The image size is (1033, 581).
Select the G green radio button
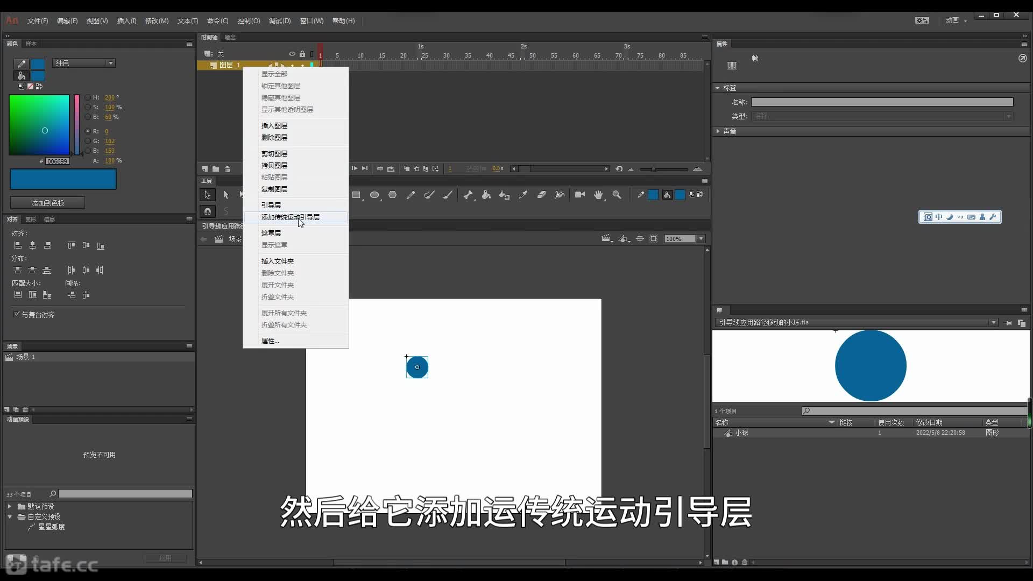click(x=88, y=141)
